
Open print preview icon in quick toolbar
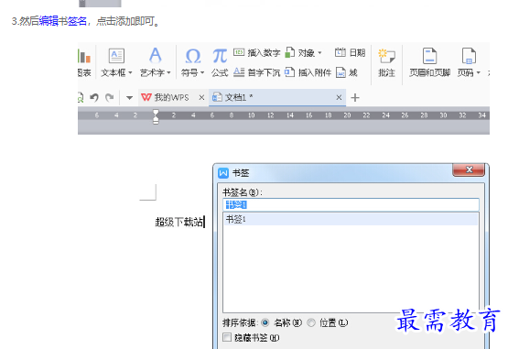coord(80,97)
